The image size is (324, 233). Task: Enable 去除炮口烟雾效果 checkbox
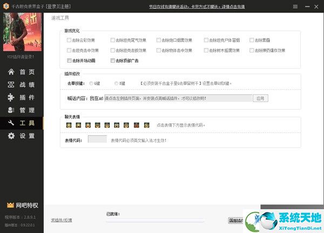pos(158,40)
